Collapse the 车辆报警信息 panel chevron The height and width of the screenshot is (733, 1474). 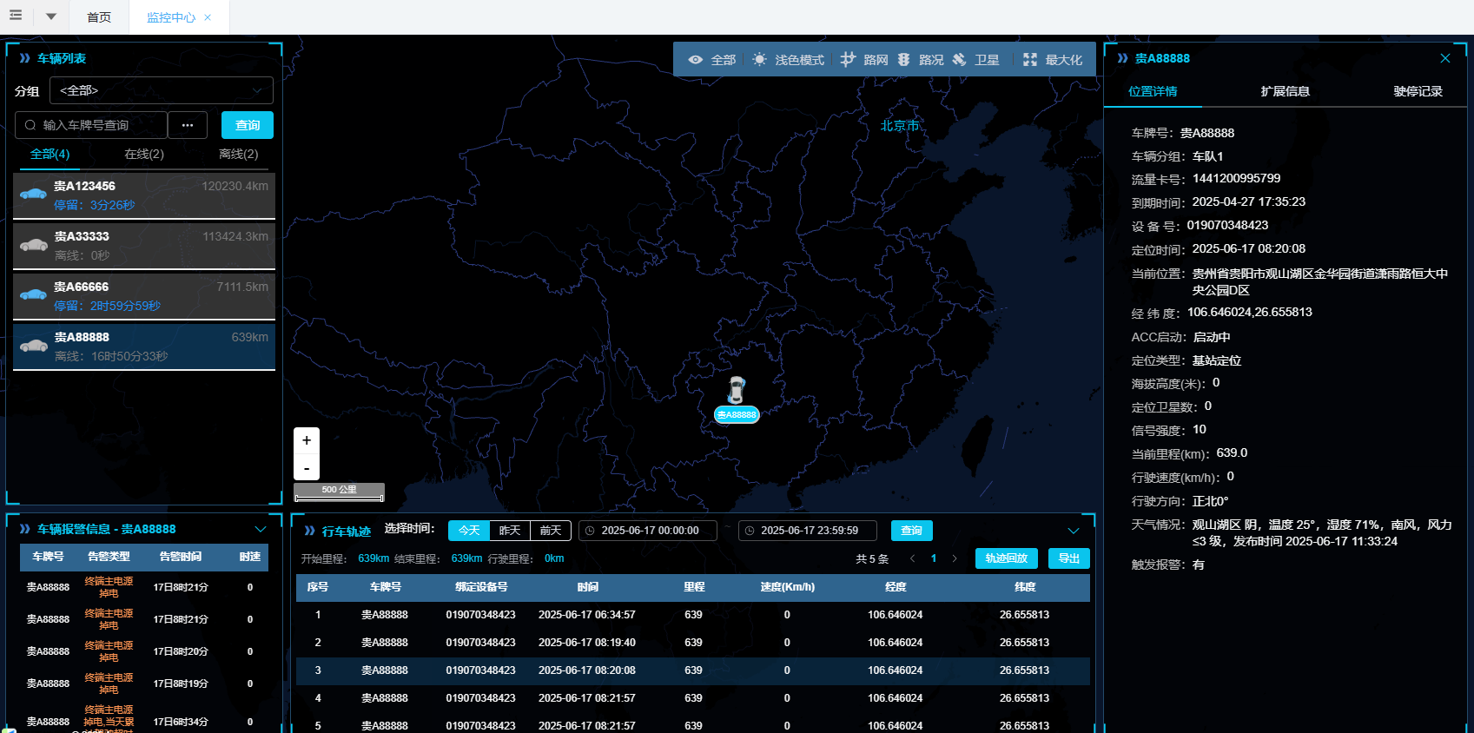pyautogui.click(x=261, y=529)
